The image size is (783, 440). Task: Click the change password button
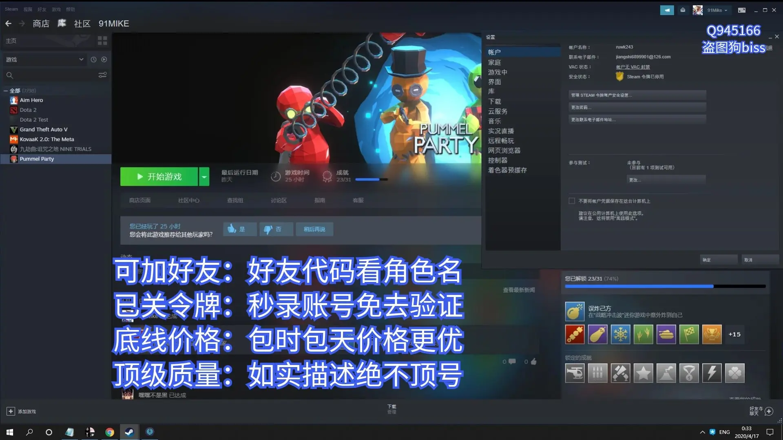point(637,108)
